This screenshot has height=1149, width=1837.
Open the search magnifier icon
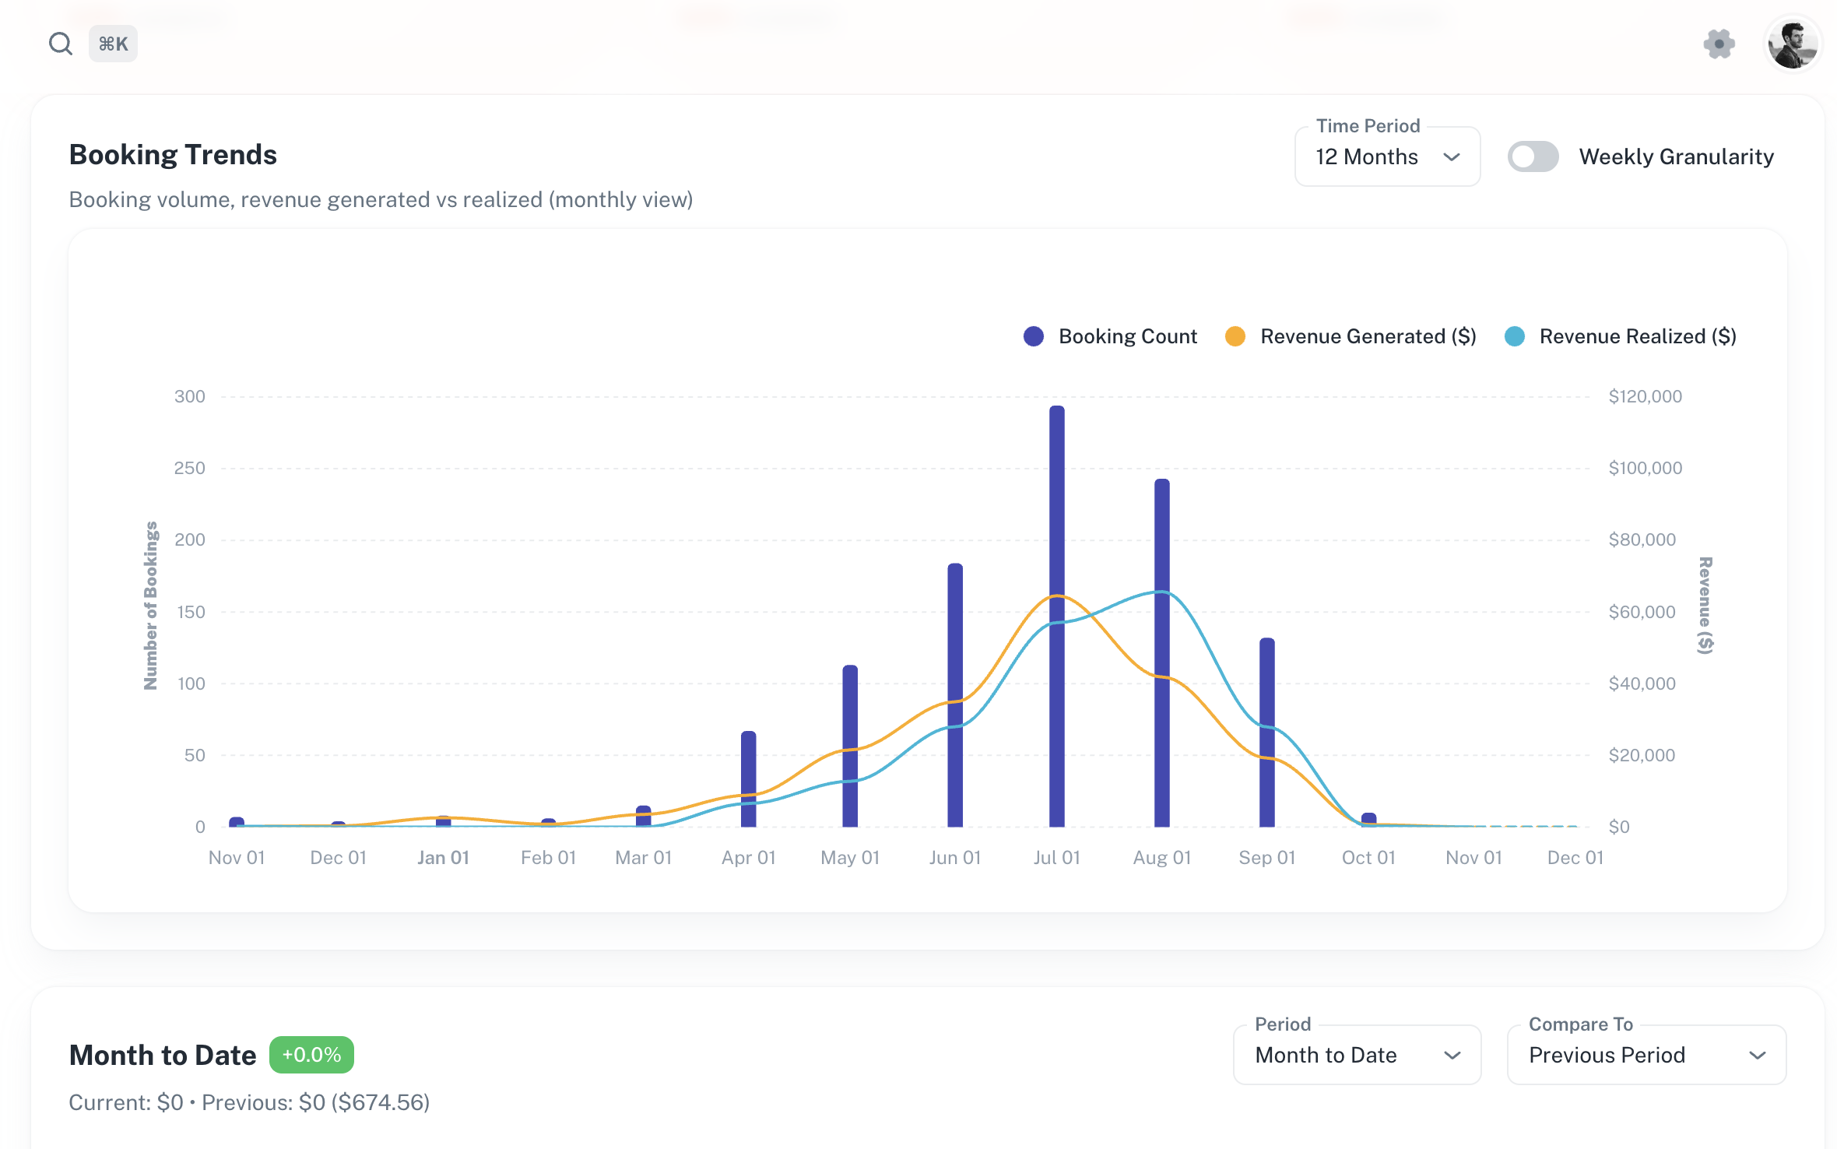pyautogui.click(x=61, y=44)
